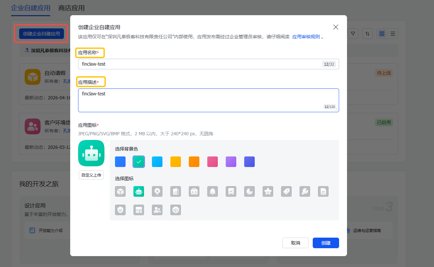
Task: Select the indigo background color
Action: coord(249,162)
